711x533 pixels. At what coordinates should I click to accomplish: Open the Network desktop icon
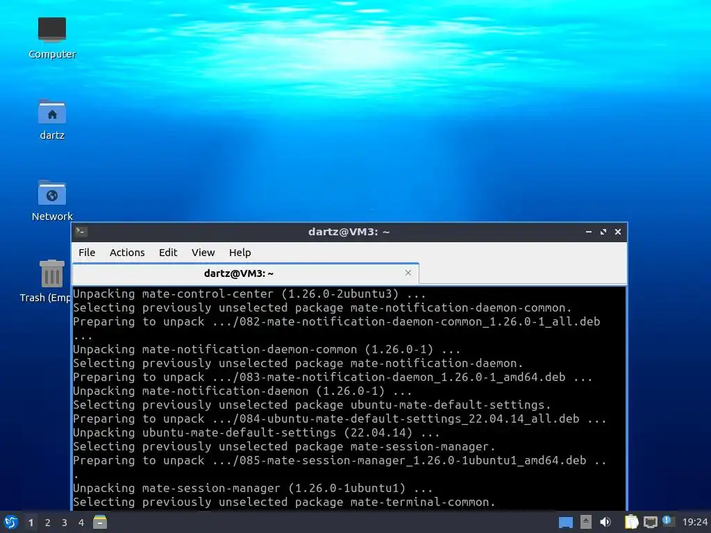pos(51,201)
